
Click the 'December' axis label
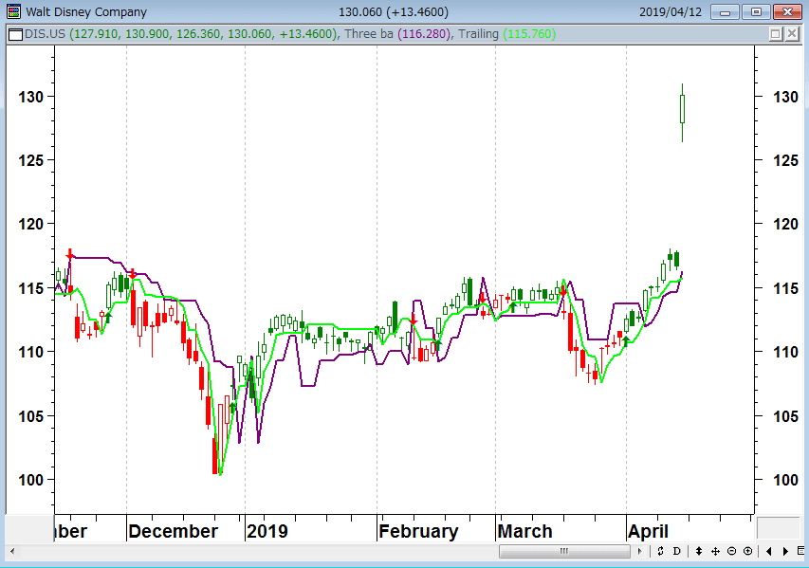[173, 531]
